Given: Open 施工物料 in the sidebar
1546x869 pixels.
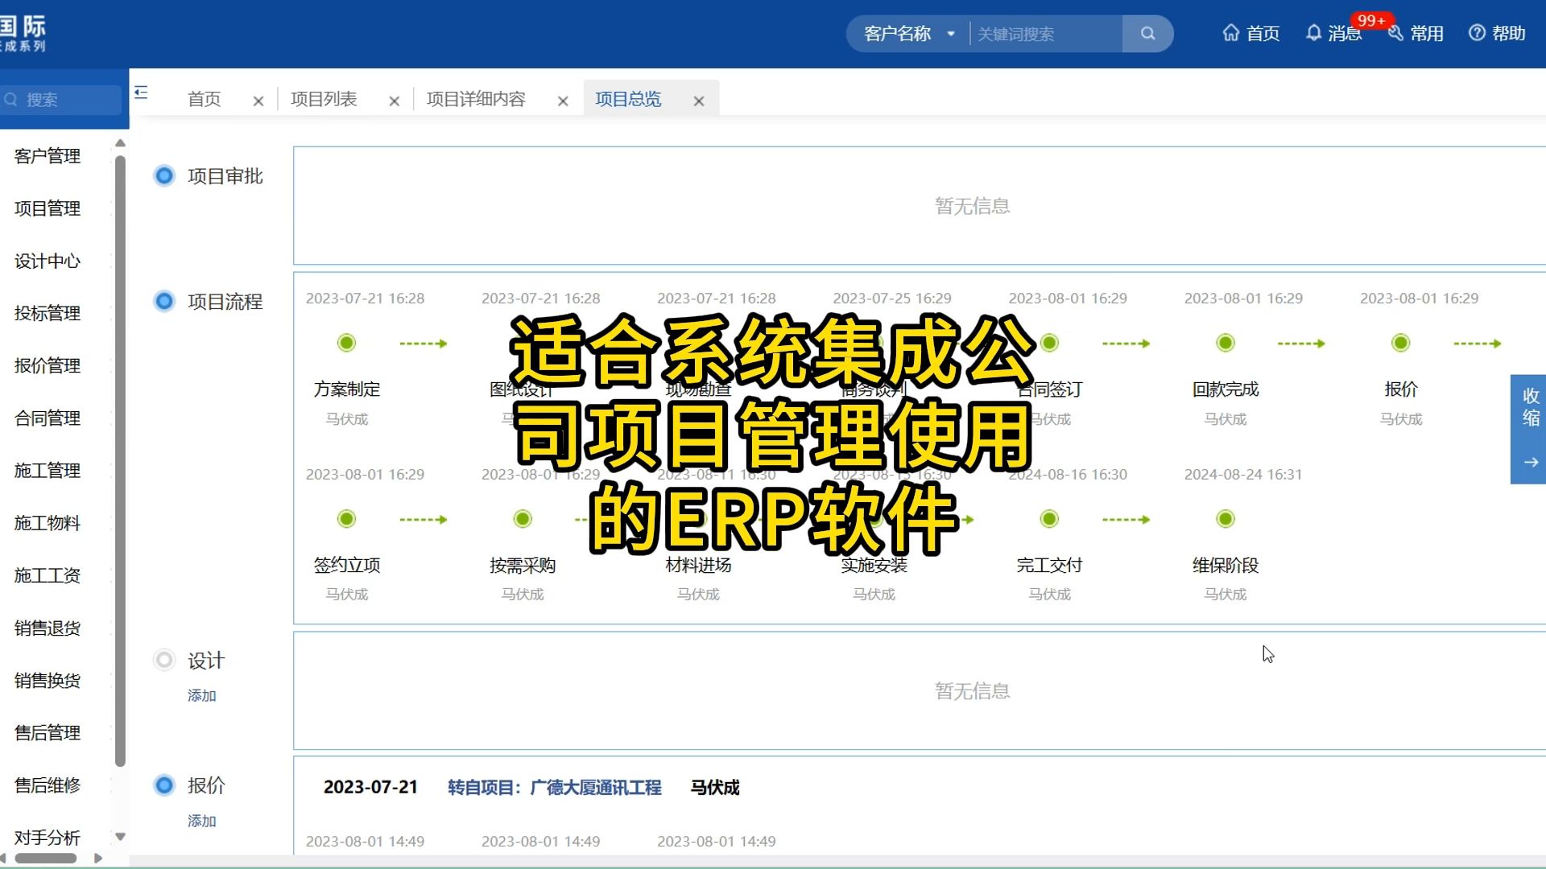Looking at the screenshot, I should [48, 523].
